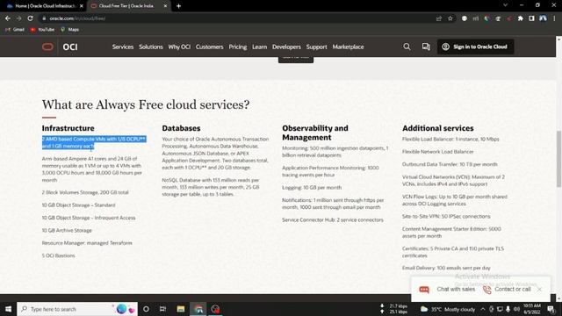Click the page vertical scrollbar thumb

[558, 159]
